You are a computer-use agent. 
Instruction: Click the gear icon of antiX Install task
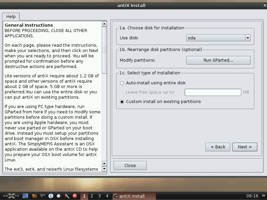click(116, 196)
